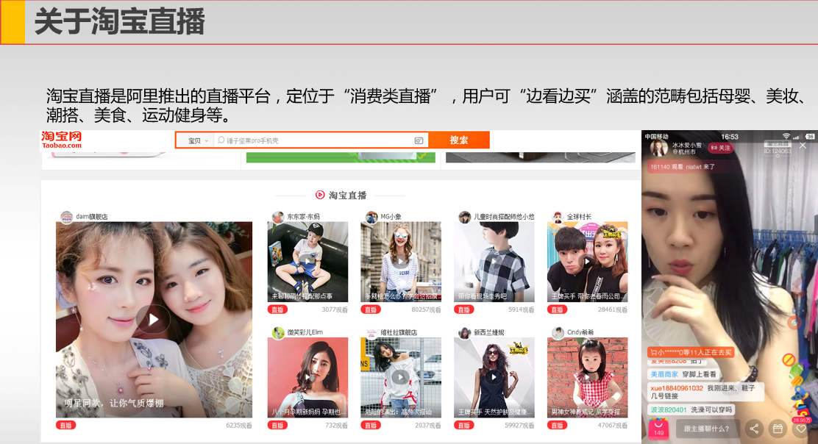The width and height of the screenshot is (818, 444).
Task: Open the 明星同款，让你气质爆棚 thumbnail
Action: click(154, 320)
